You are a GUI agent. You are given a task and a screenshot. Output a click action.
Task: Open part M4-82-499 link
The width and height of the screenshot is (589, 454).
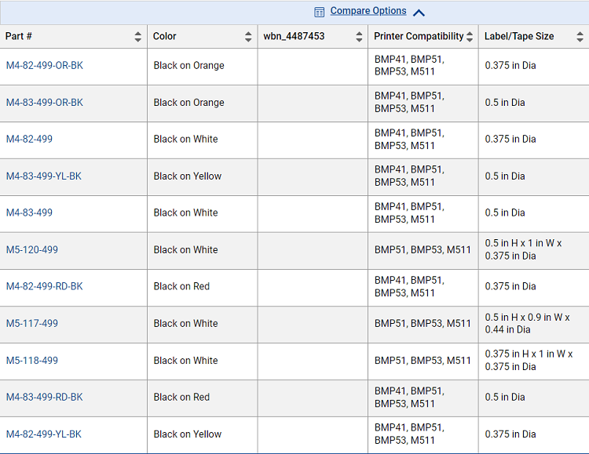coord(29,139)
